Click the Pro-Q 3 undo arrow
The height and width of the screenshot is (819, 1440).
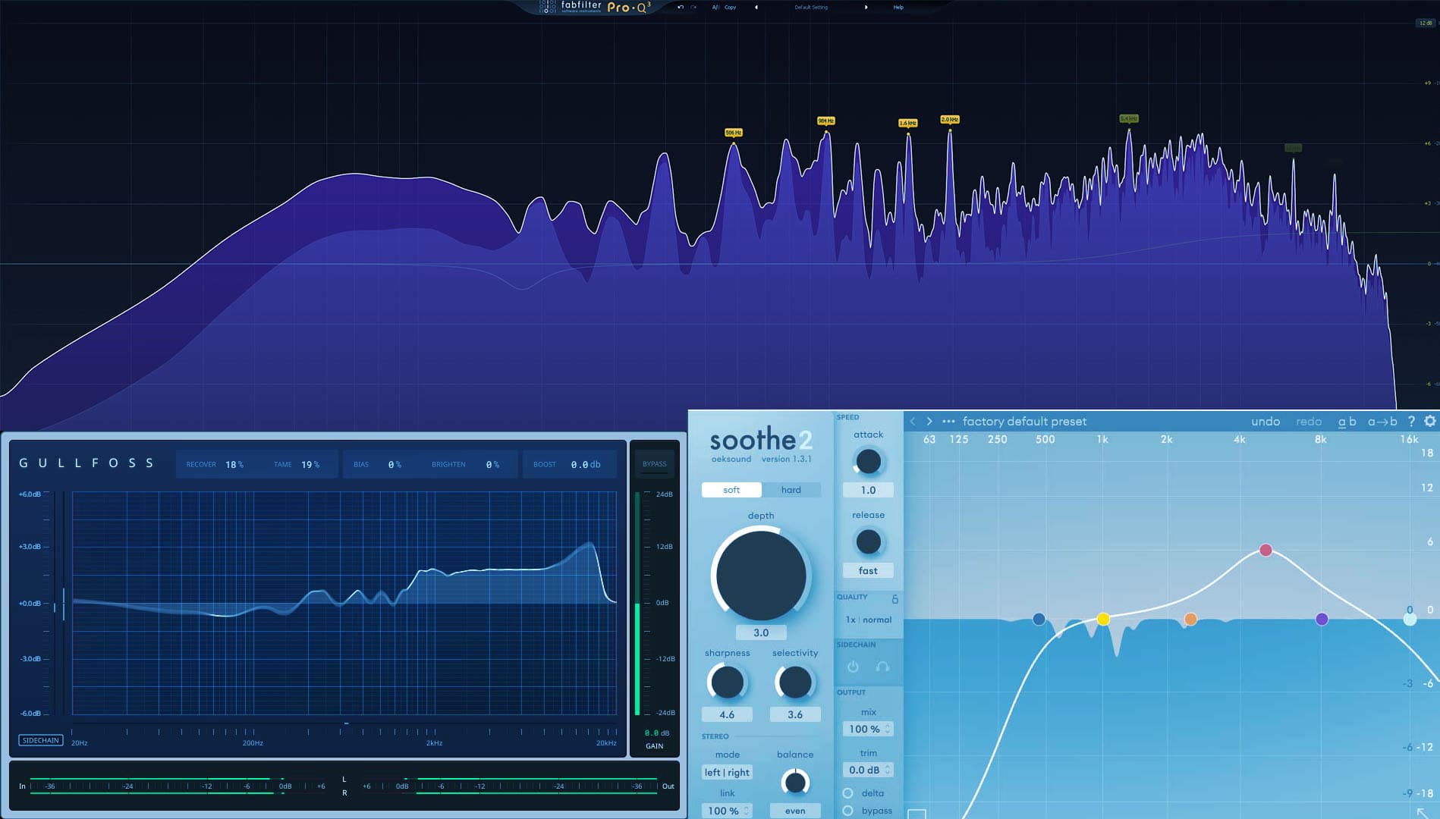[680, 8]
